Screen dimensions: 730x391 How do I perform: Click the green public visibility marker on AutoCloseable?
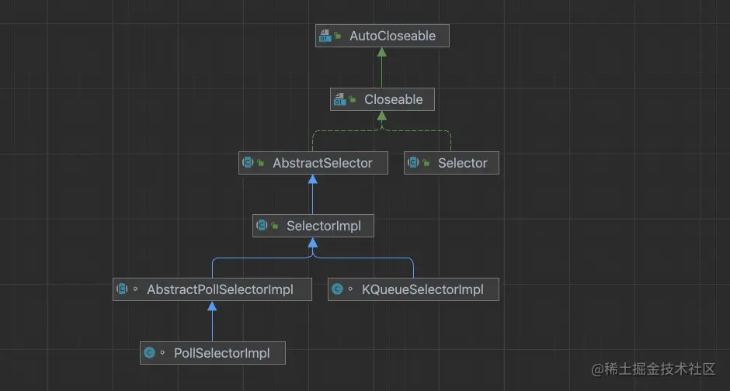pyautogui.click(x=338, y=36)
